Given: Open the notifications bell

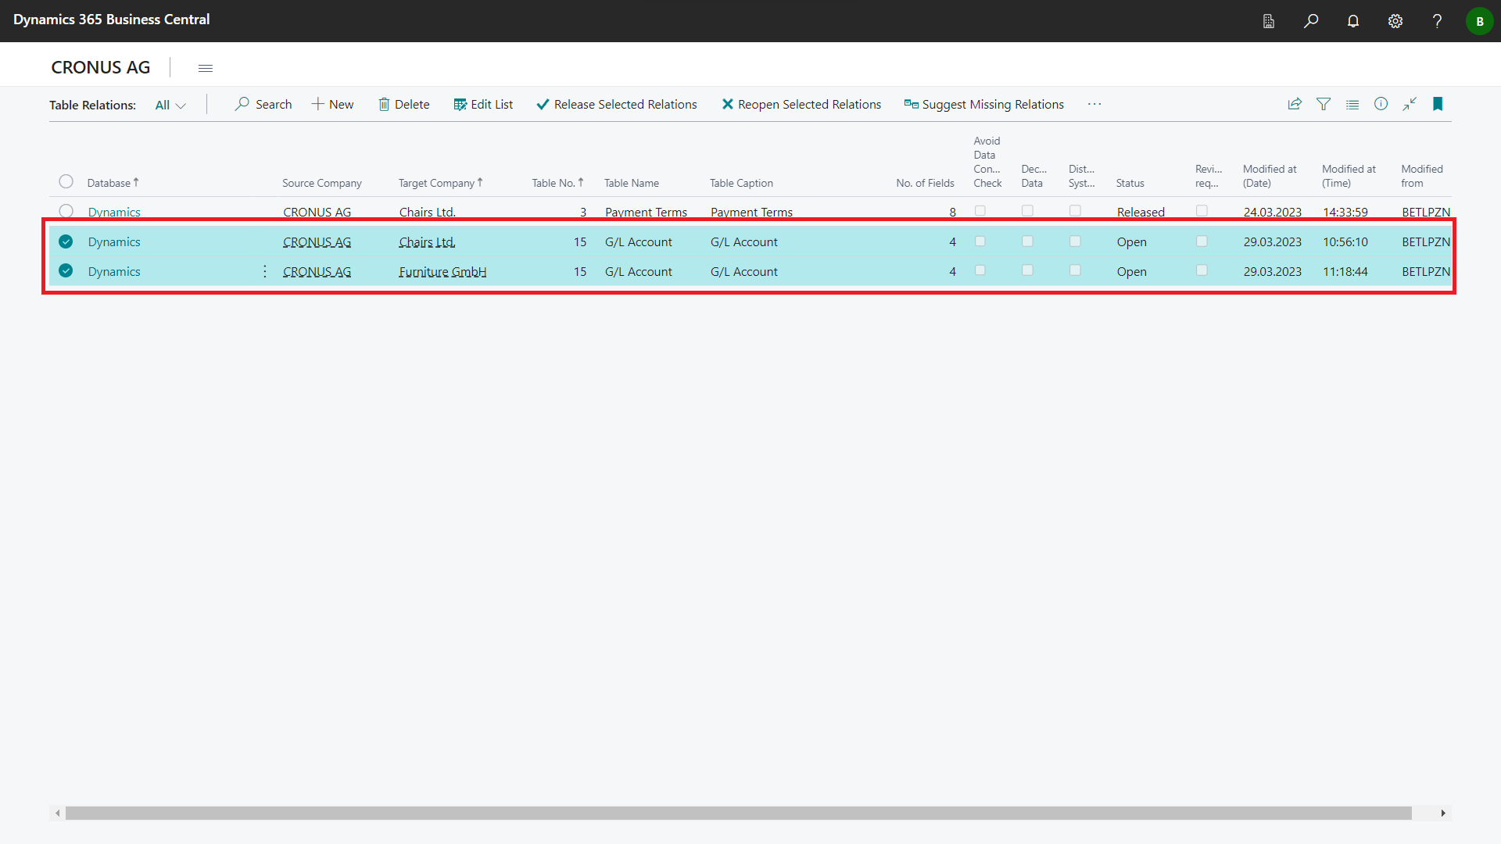Looking at the screenshot, I should 1353,21.
